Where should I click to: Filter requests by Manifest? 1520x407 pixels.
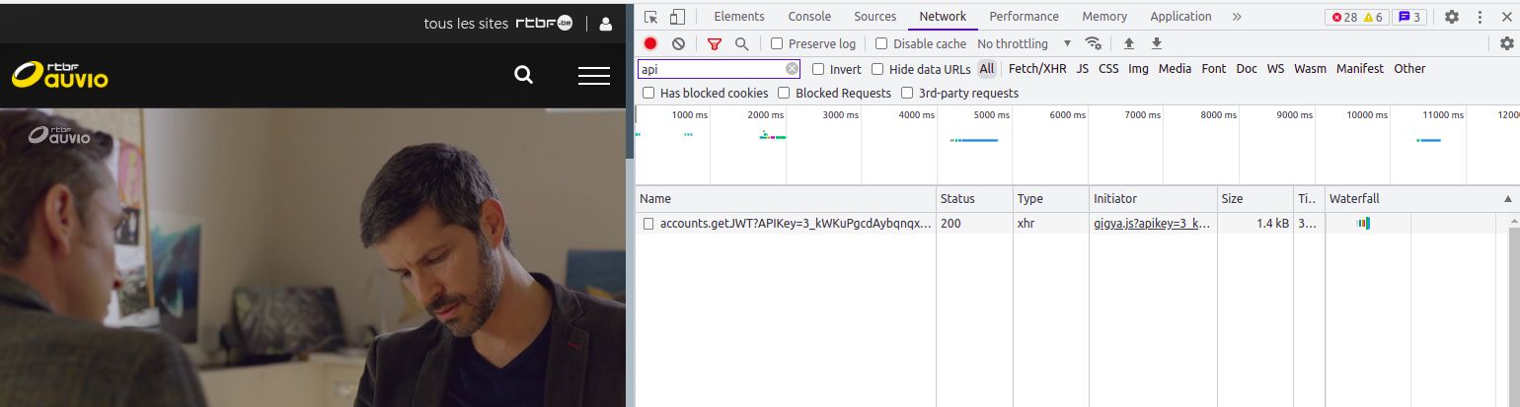tap(1360, 69)
